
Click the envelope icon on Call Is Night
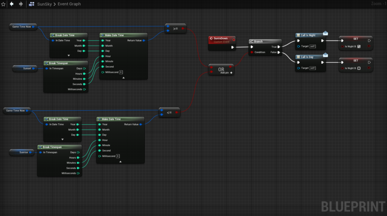click(x=325, y=33)
